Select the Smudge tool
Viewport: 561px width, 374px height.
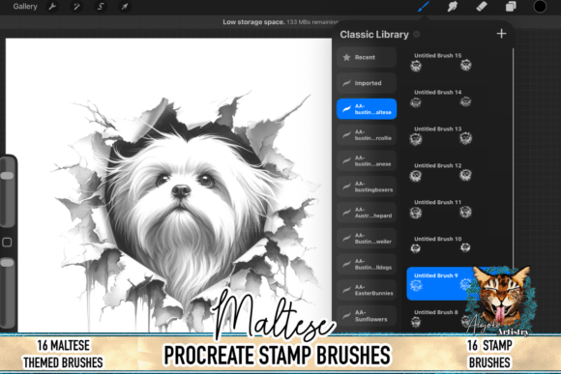click(x=453, y=6)
